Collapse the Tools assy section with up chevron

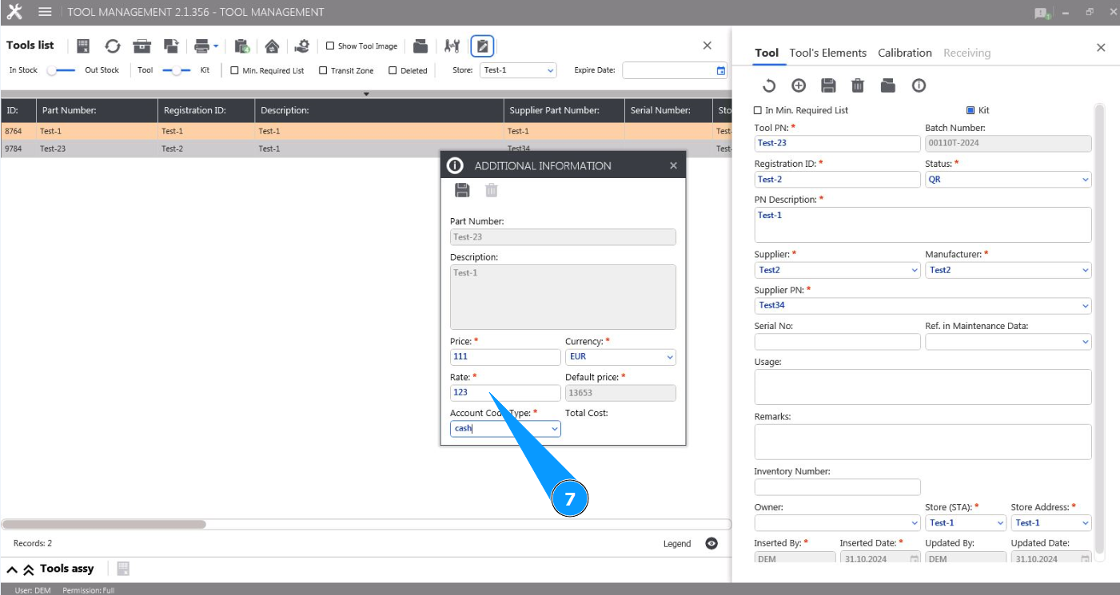[12, 569]
